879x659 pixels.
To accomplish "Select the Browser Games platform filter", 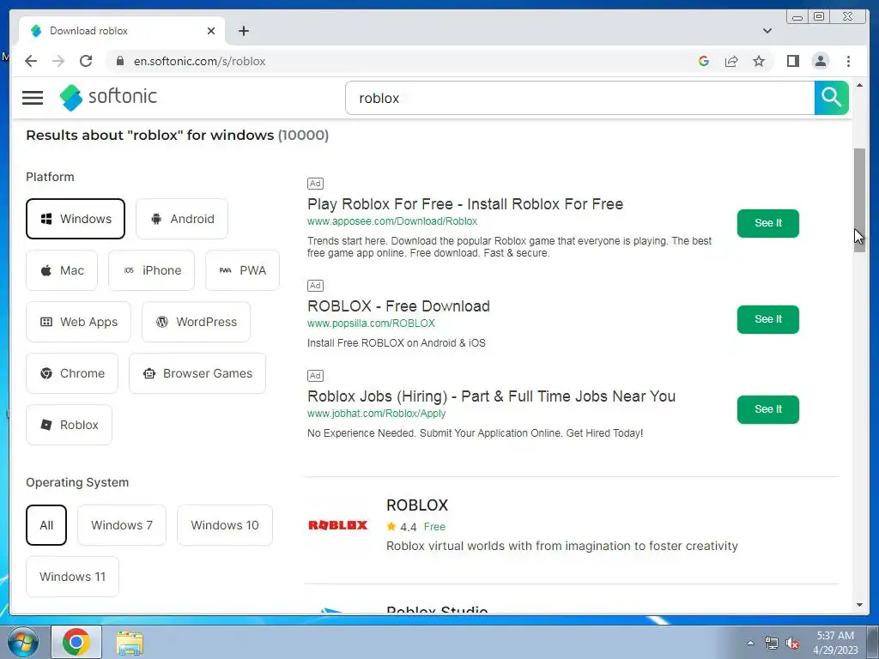I will click(197, 373).
